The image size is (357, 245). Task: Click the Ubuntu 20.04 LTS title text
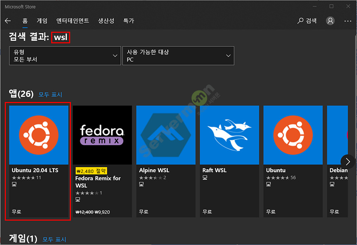click(35, 170)
